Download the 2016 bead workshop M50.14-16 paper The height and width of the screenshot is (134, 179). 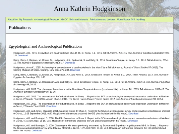tap(23, 56)
